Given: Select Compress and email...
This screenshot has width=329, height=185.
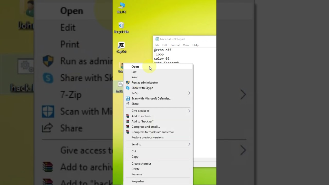Looking at the screenshot, I should coord(158,127).
